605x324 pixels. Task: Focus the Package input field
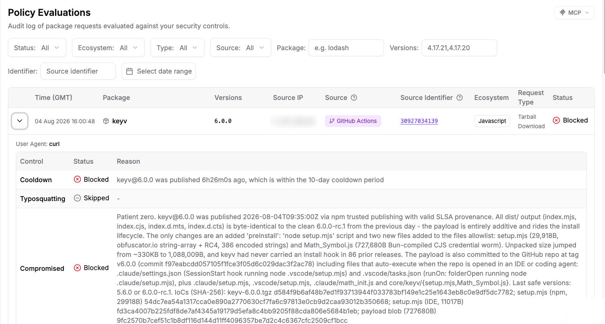click(x=346, y=48)
